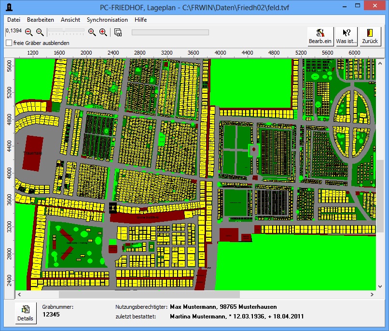Click the zoom factor field showing 0,1394
This screenshot has height=331, width=389.
tap(13, 31)
